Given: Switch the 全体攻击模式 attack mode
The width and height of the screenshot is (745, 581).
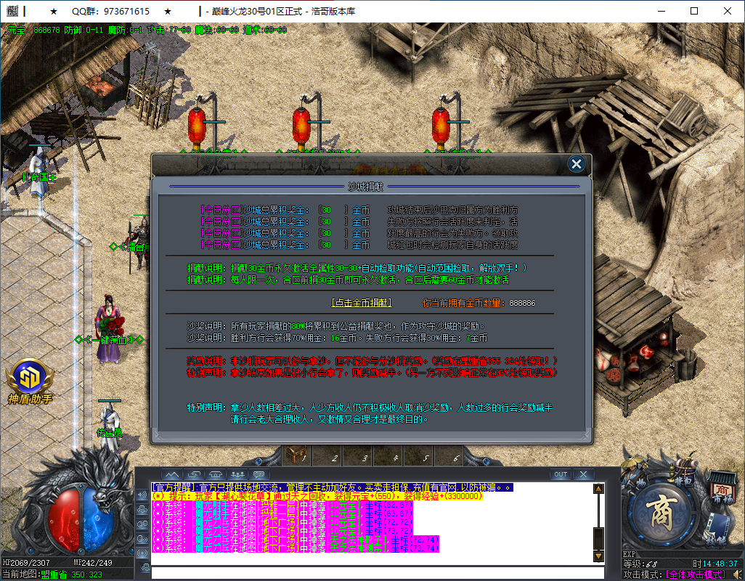Looking at the screenshot, I should [x=696, y=574].
